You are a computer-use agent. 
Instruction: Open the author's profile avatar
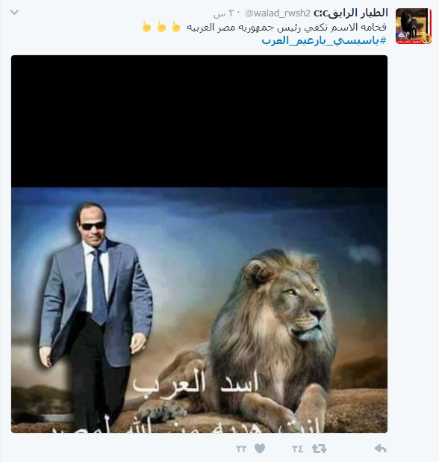[x=414, y=26]
